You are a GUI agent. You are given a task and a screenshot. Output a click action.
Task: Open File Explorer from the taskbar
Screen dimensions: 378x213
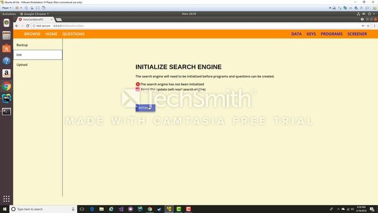click(102, 209)
